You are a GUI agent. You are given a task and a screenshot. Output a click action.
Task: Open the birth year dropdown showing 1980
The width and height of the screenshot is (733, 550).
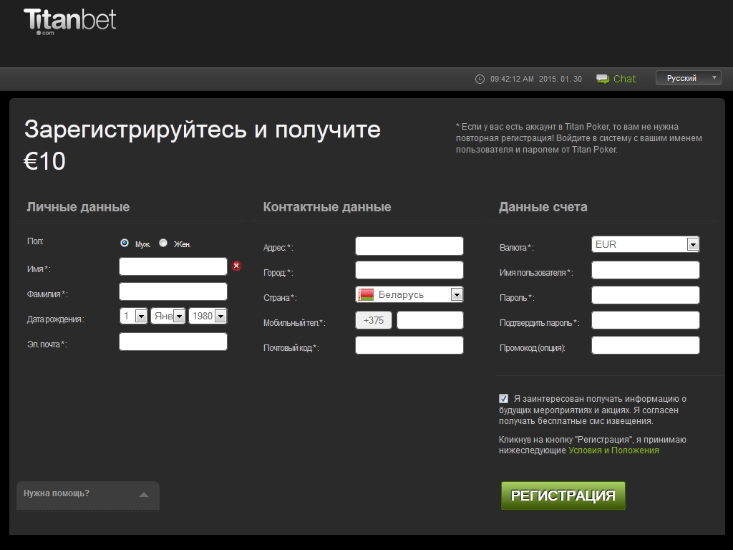click(208, 316)
